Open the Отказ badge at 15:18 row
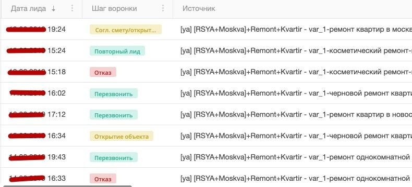The image size is (412, 187). pos(103,72)
